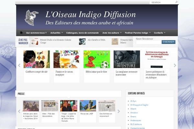Open Contacts menu item
The height and width of the screenshot is (129, 194).
pos(158,33)
